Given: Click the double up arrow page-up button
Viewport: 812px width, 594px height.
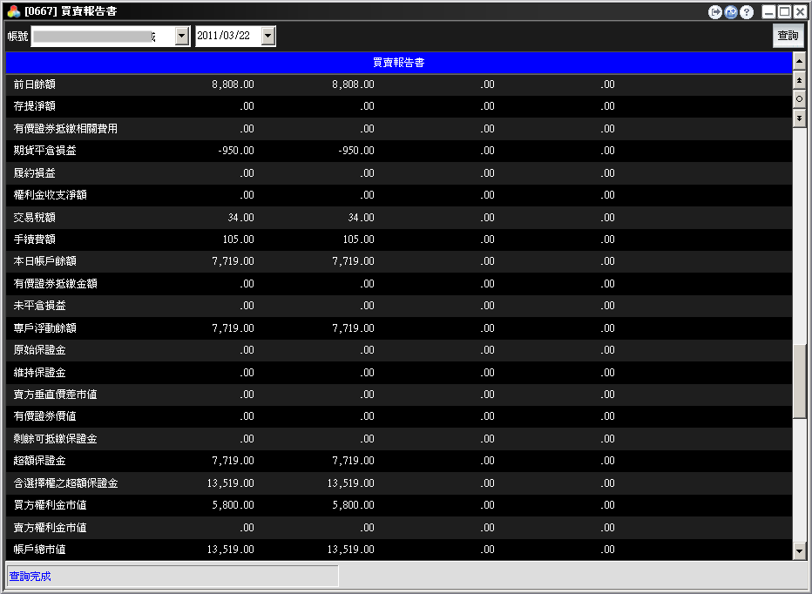Looking at the screenshot, I should coord(799,80).
